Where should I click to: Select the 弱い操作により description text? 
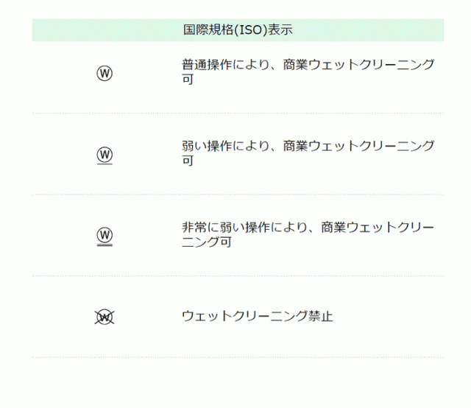click(308, 146)
